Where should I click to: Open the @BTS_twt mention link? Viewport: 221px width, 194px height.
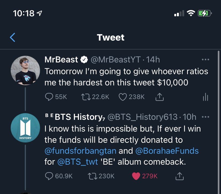coord(78,162)
